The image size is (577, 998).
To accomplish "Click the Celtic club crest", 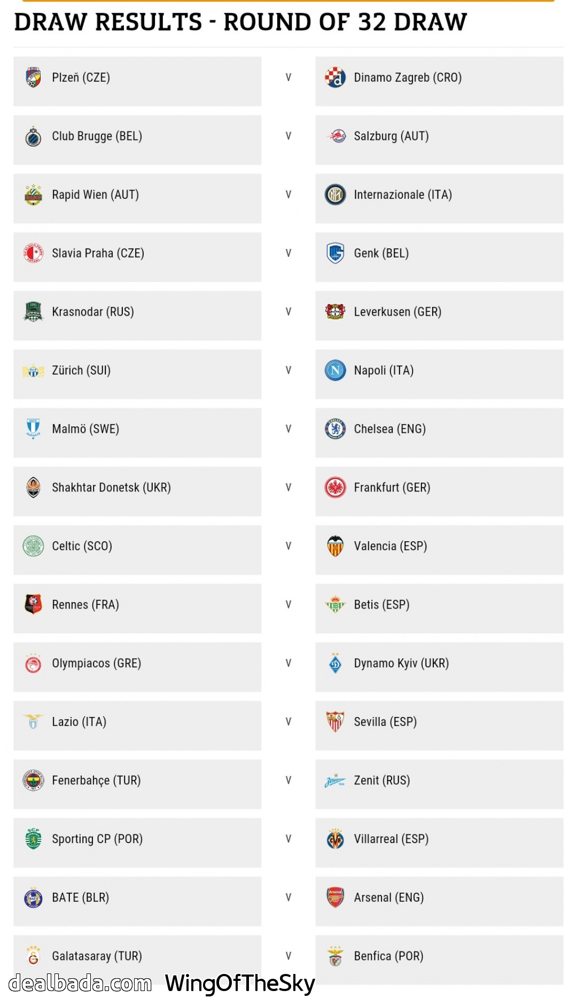I will 33,546.
